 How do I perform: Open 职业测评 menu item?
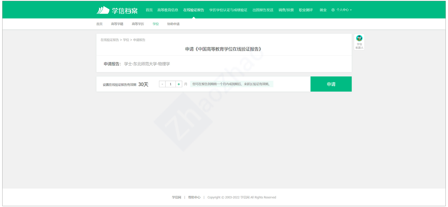306,10
